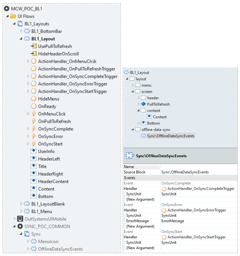
Task: Select the Content placeholder in left tree
Action: click(x=46, y=189)
